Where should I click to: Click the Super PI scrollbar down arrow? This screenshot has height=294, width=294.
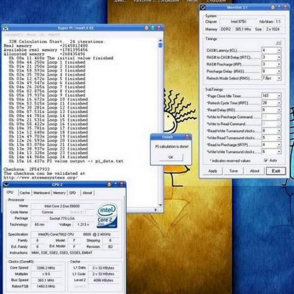tap(160, 205)
